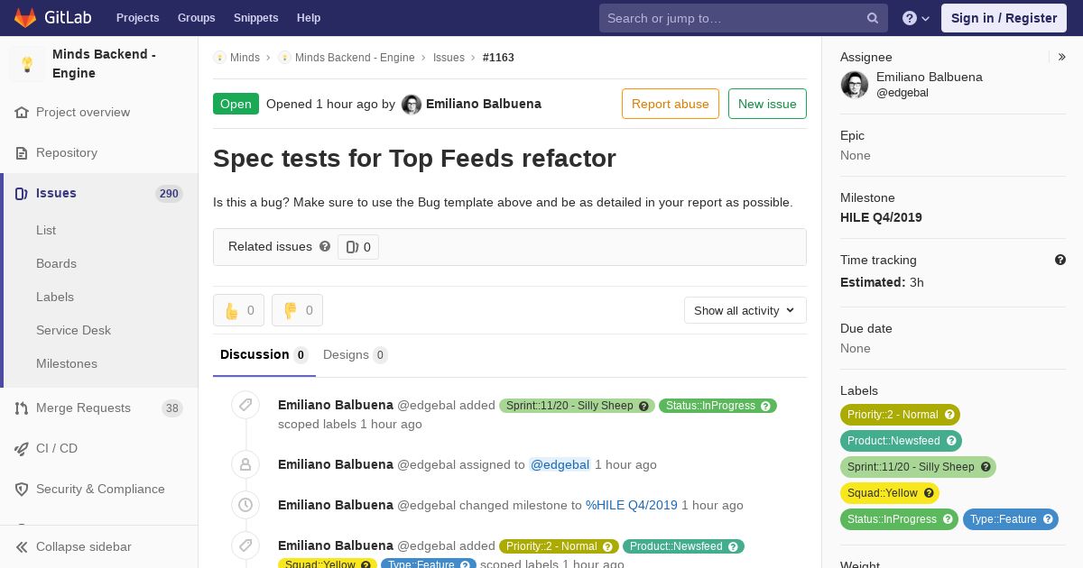Open Help in navbar
Screen dimensions: 1083x568
click(309, 18)
